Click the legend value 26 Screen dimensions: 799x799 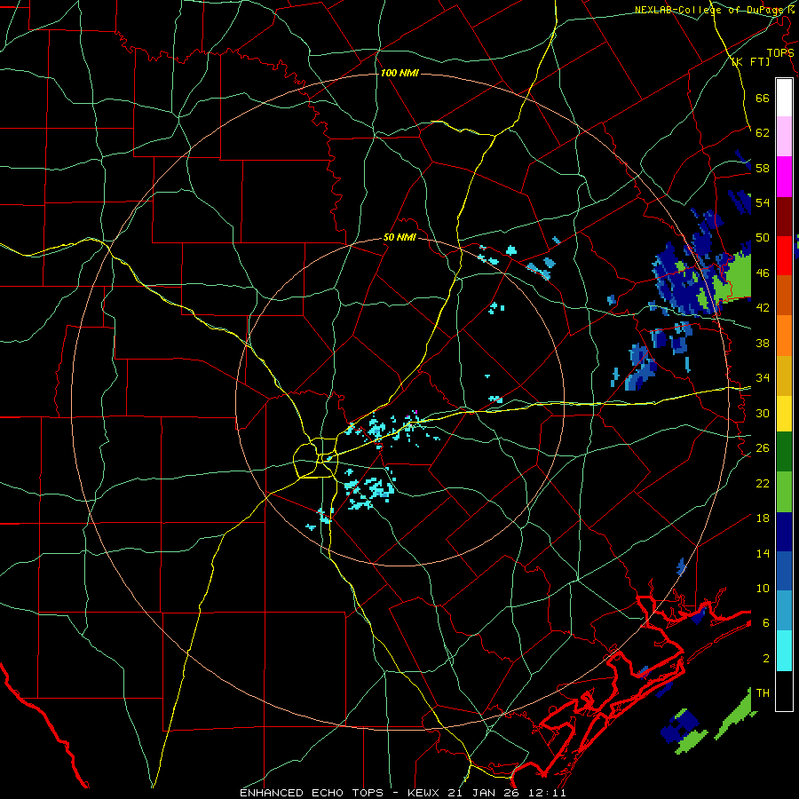click(x=763, y=448)
